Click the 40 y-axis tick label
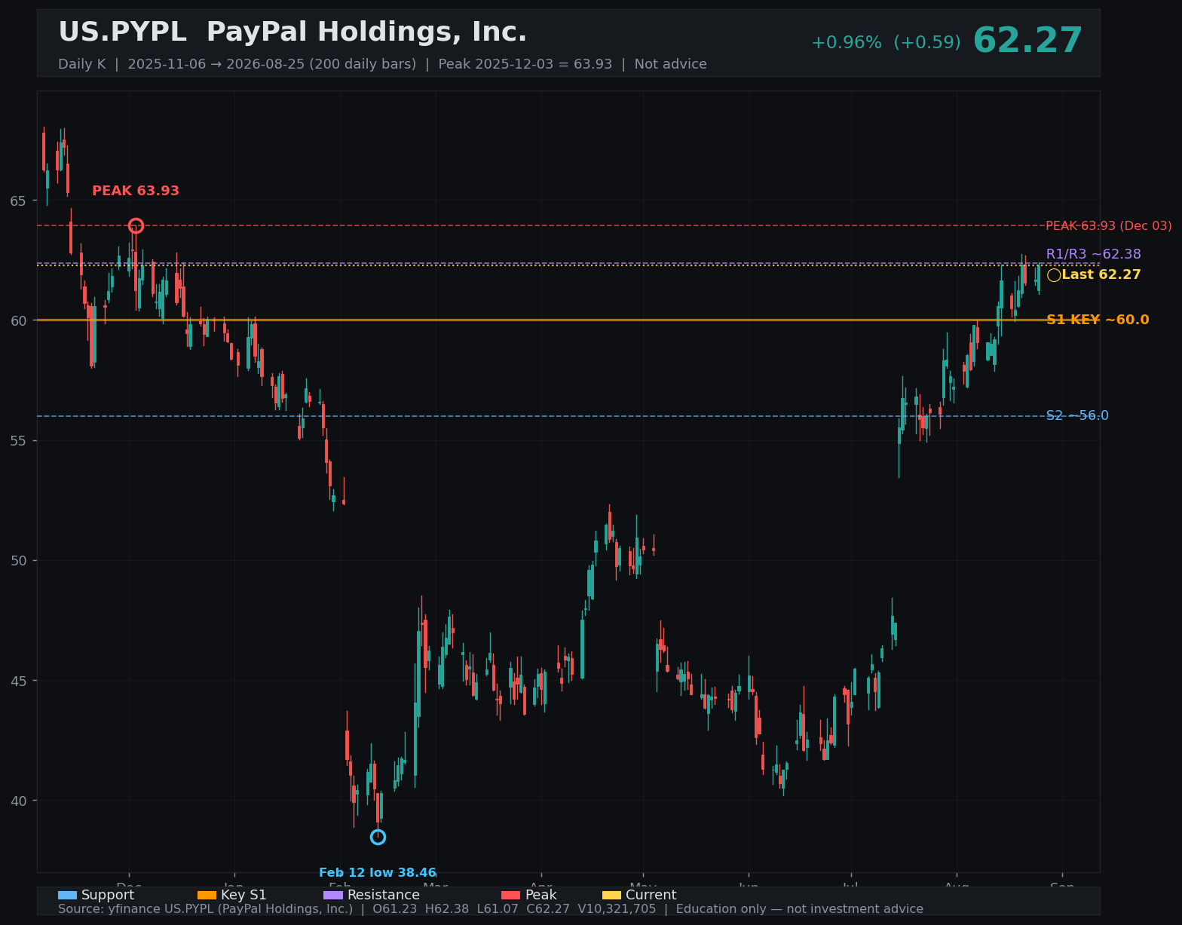 (18, 801)
